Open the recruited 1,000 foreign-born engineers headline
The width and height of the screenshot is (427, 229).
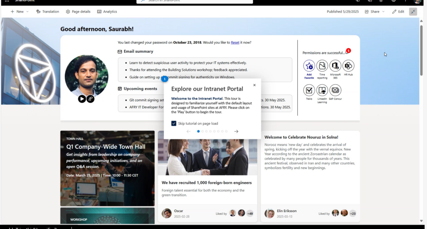tap(207, 182)
